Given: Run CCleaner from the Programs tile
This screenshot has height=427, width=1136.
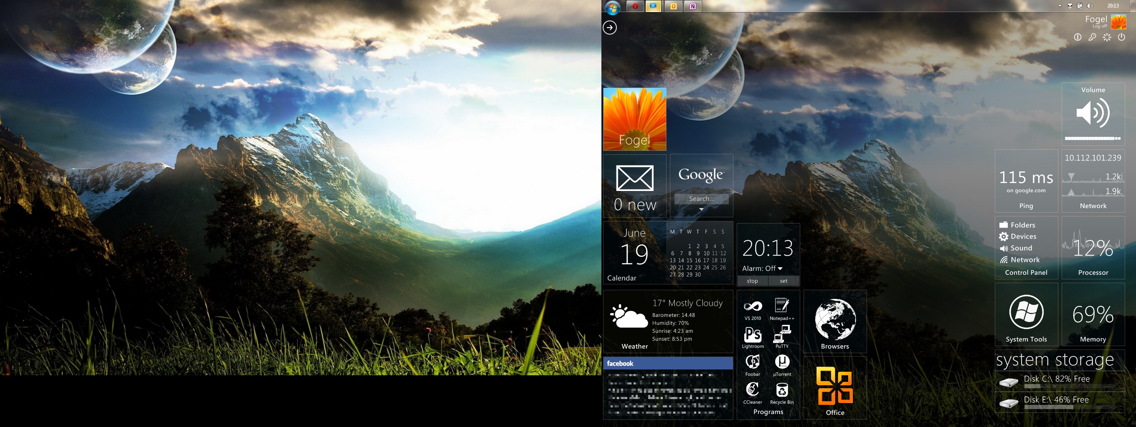Looking at the screenshot, I should [x=752, y=390].
